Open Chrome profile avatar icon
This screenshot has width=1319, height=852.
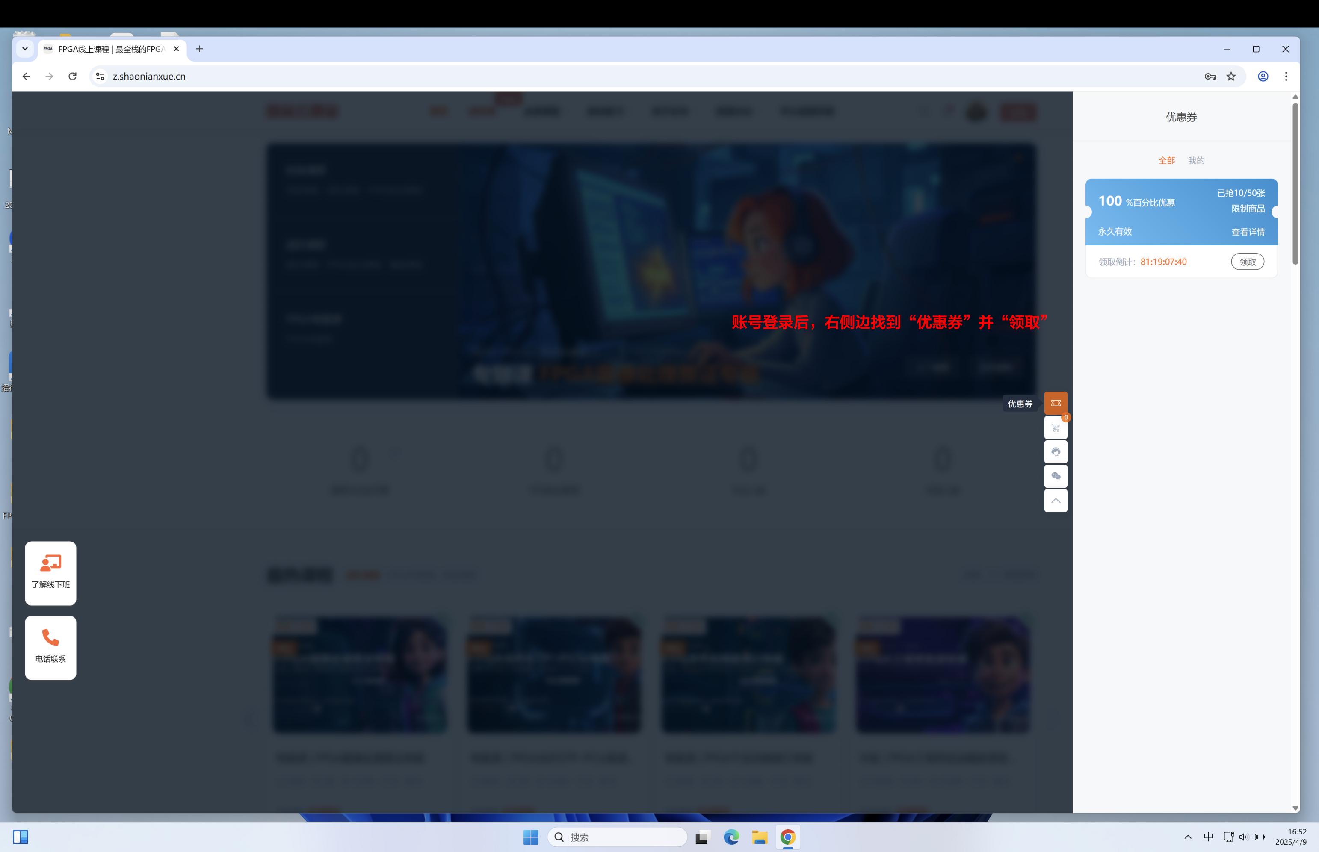(x=1263, y=77)
